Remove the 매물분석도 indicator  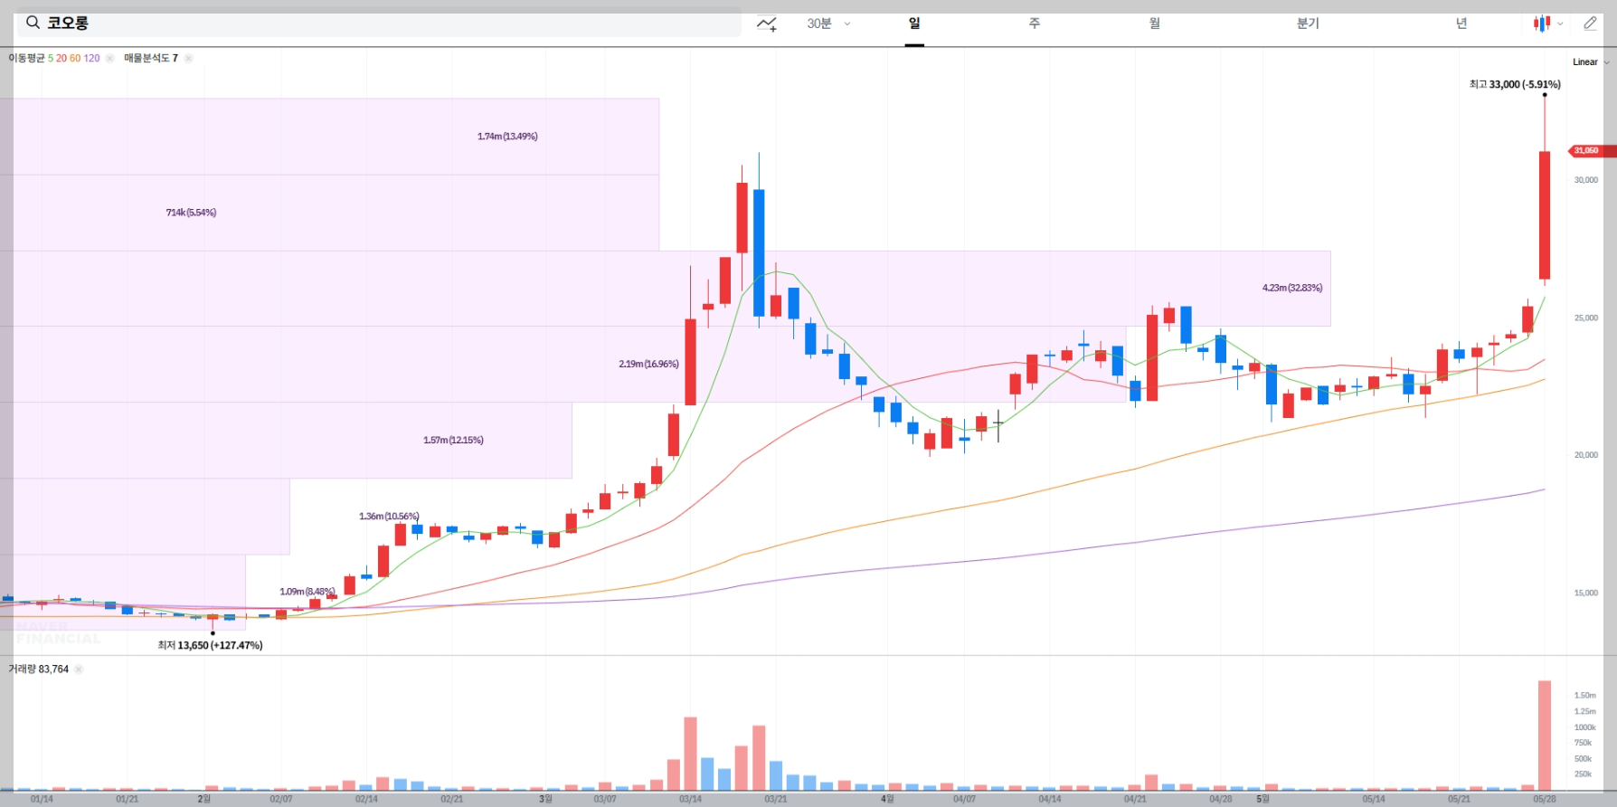coord(188,58)
